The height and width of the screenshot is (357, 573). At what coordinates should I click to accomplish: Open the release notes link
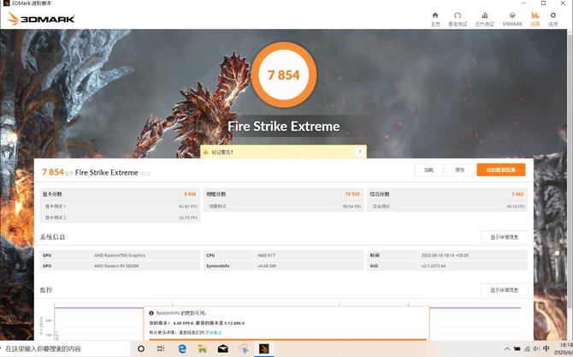(x=214, y=332)
